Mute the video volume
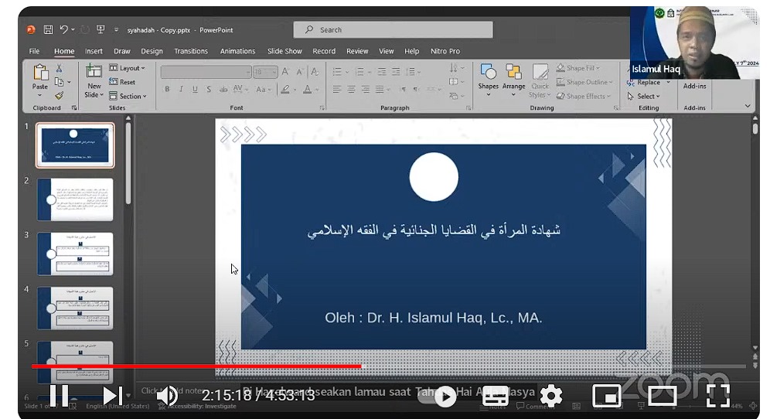Screen dimensions: 770x419 click(166, 396)
